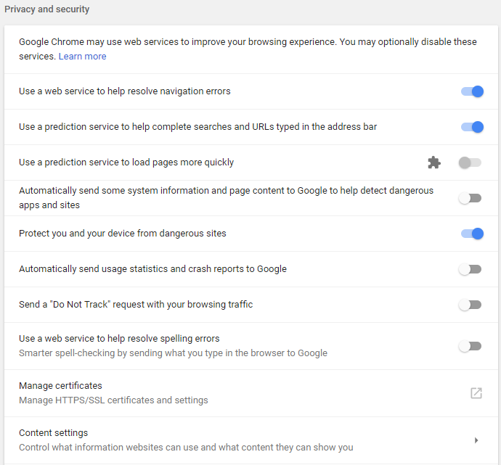
Task: Click the "Privacy and security" section heading
Action: pos(47,9)
